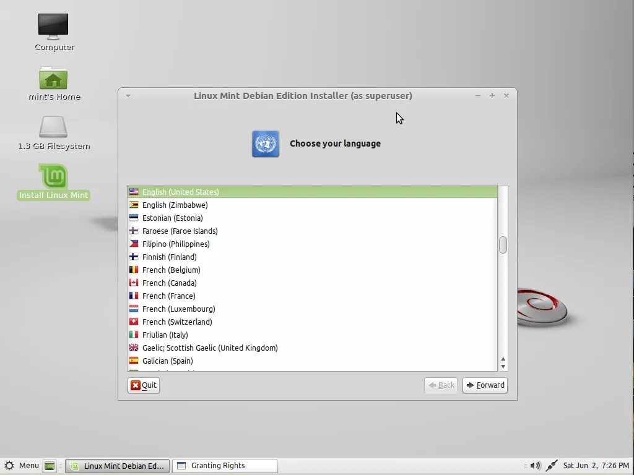Open the clock showing Sat Jun 2, 7:26 PM
Image resolution: width=634 pixels, height=475 pixels.
coord(596,466)
